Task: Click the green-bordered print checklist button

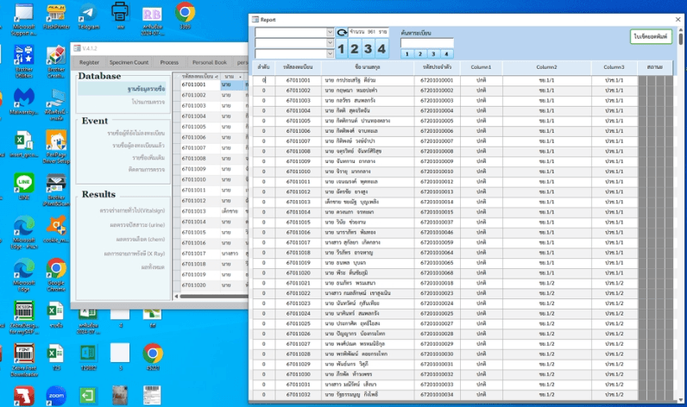Action: point(651,36)
